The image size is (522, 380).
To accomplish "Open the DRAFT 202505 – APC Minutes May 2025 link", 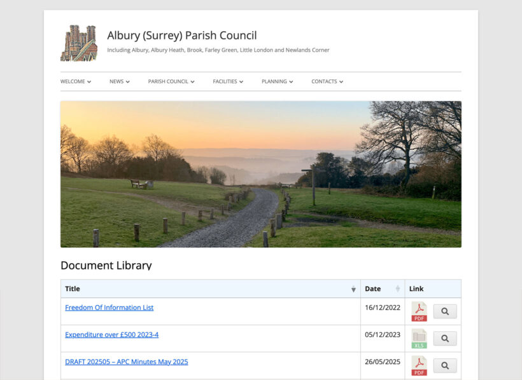I will click(125, 362).
